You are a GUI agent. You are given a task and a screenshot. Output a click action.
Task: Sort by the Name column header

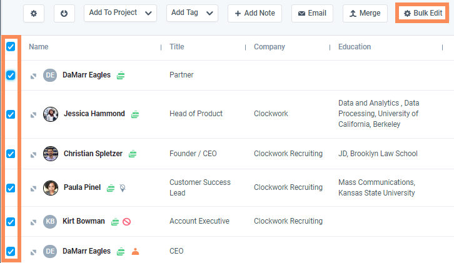pyautogui.click(x=39, y=47)
